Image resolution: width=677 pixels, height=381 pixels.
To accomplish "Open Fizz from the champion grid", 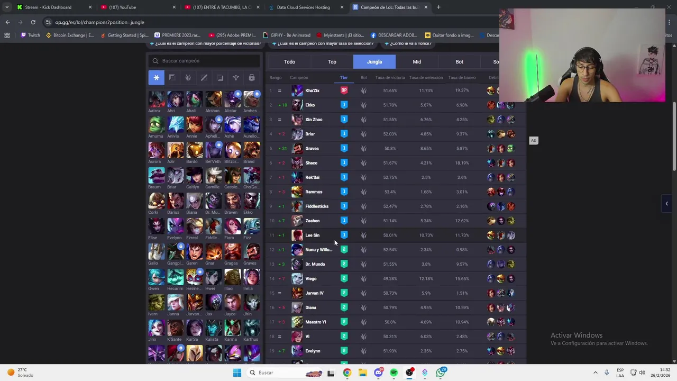I will tap(251, 226).
